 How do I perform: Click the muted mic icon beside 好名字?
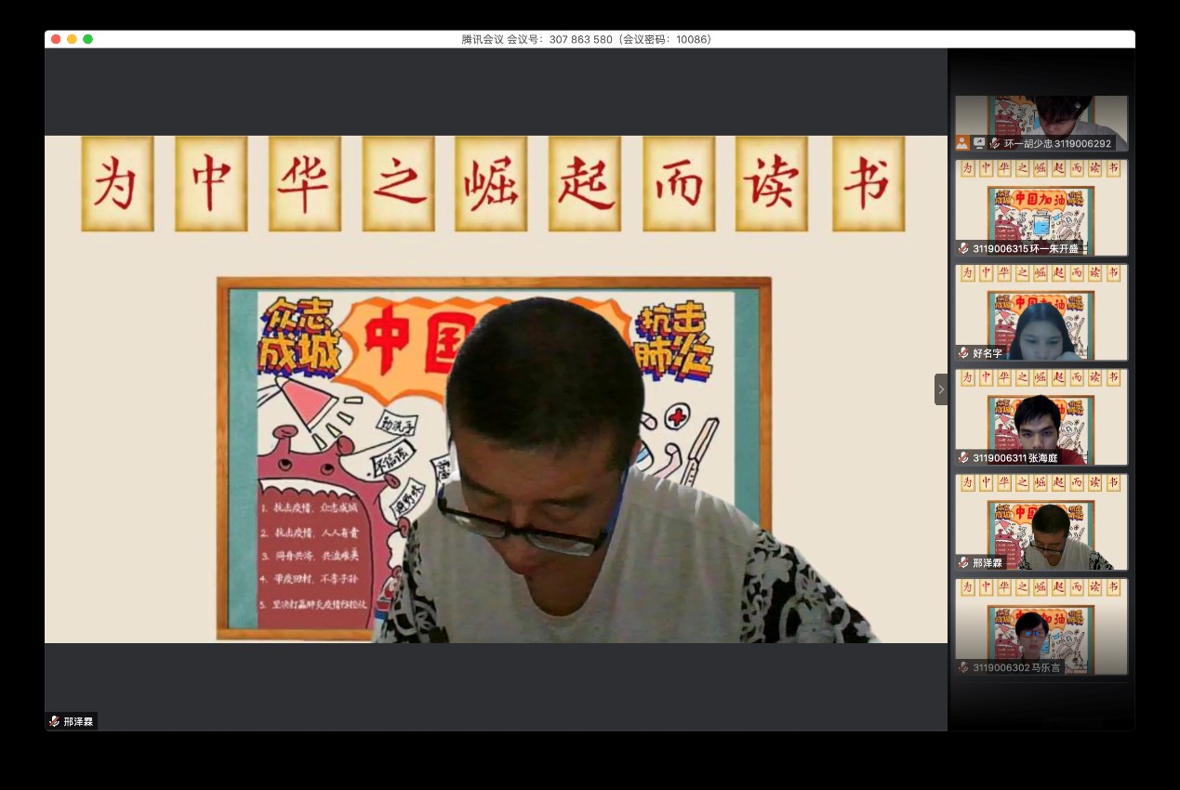point(963,353)
